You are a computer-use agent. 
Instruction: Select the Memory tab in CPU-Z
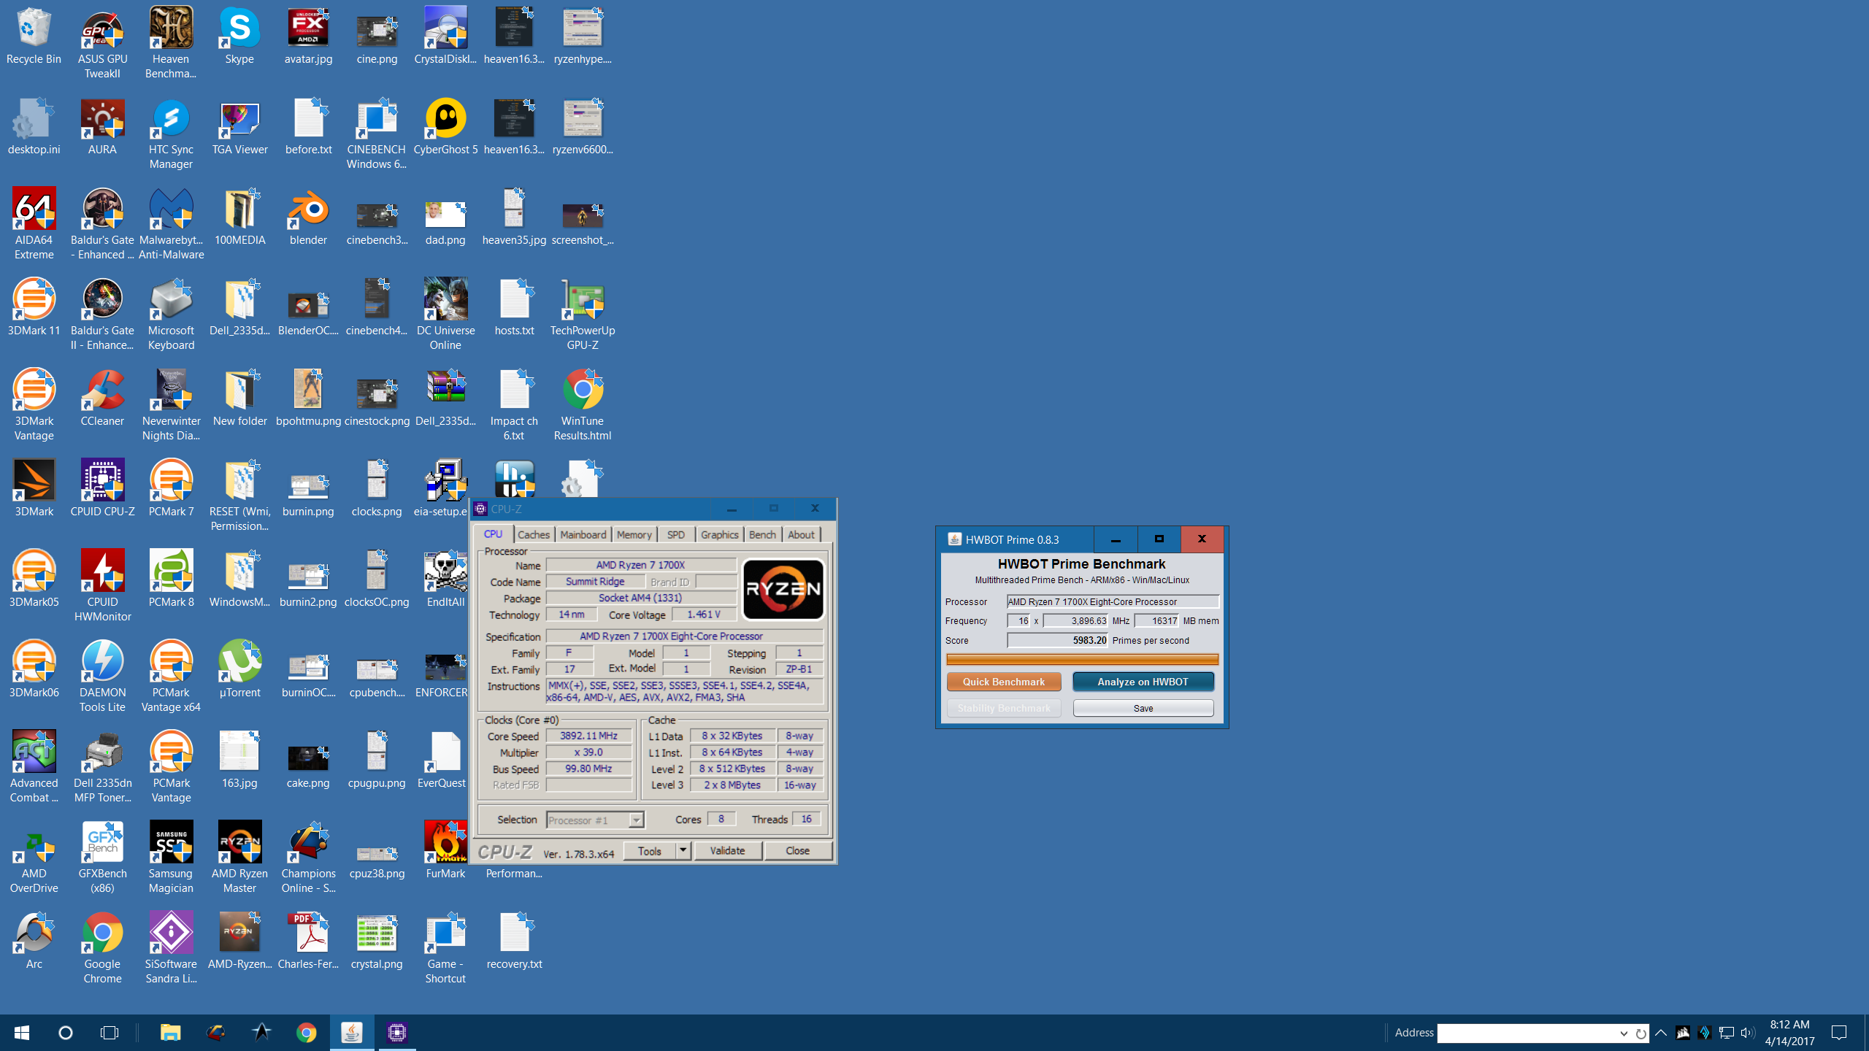click(634, 535)
